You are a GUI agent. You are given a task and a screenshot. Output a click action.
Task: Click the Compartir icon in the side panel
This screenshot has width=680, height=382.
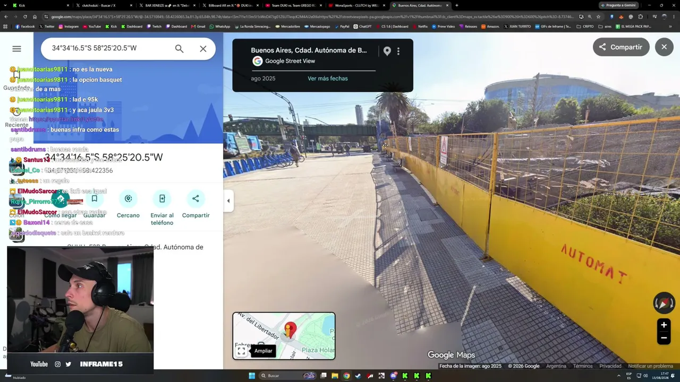tap(195, 198)
